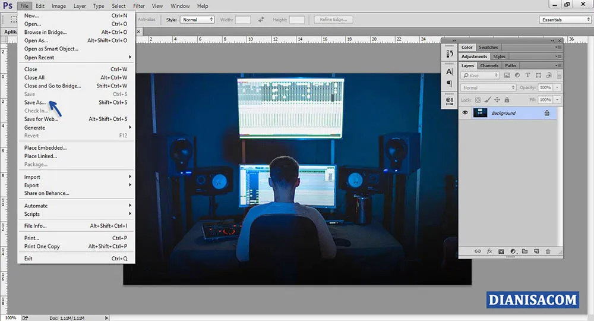This screenshot has height=321, width=594.
Task: Click lock icon on Background layer
Action: [546, 113]
